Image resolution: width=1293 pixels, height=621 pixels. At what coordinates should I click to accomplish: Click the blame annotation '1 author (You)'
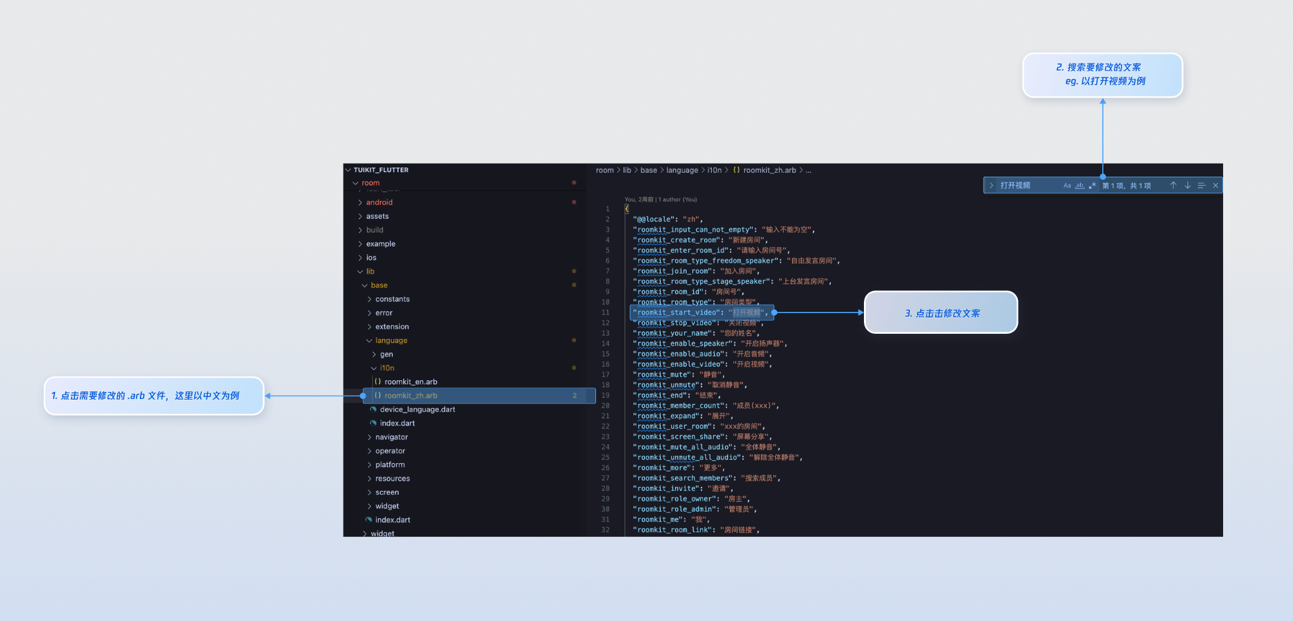tap(678, 200)
